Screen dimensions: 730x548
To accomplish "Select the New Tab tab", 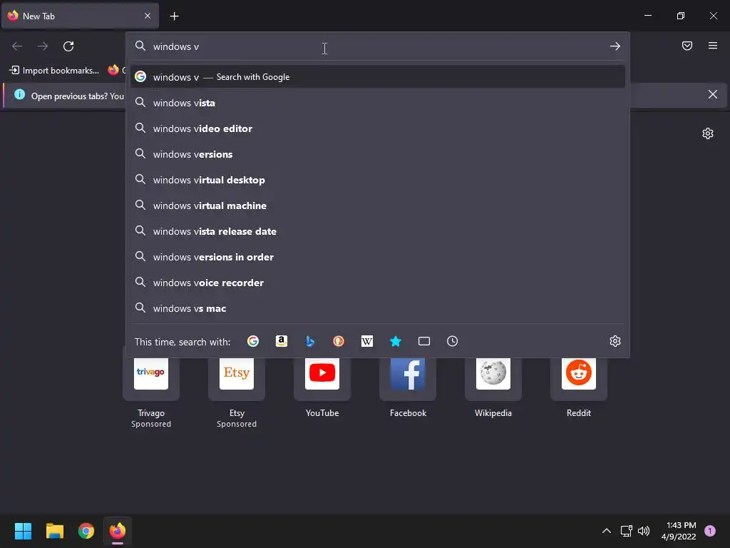I will (80, 16).
